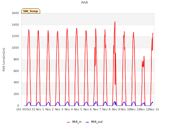The width and height of the screenshot is (170, 127).
Task: Click the Nov 7 x-axis label
Action: (x=97, y=109)
